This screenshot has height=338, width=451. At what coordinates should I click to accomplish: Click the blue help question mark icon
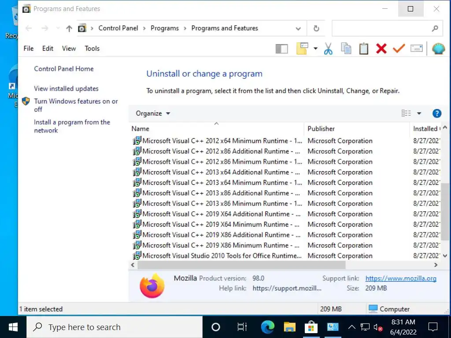coord(436,113)
